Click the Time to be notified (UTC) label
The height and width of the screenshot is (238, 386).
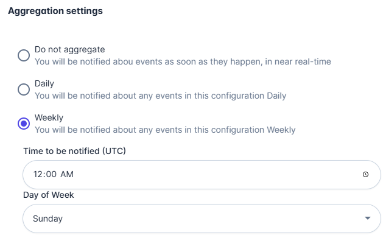[x=75, y=151]
